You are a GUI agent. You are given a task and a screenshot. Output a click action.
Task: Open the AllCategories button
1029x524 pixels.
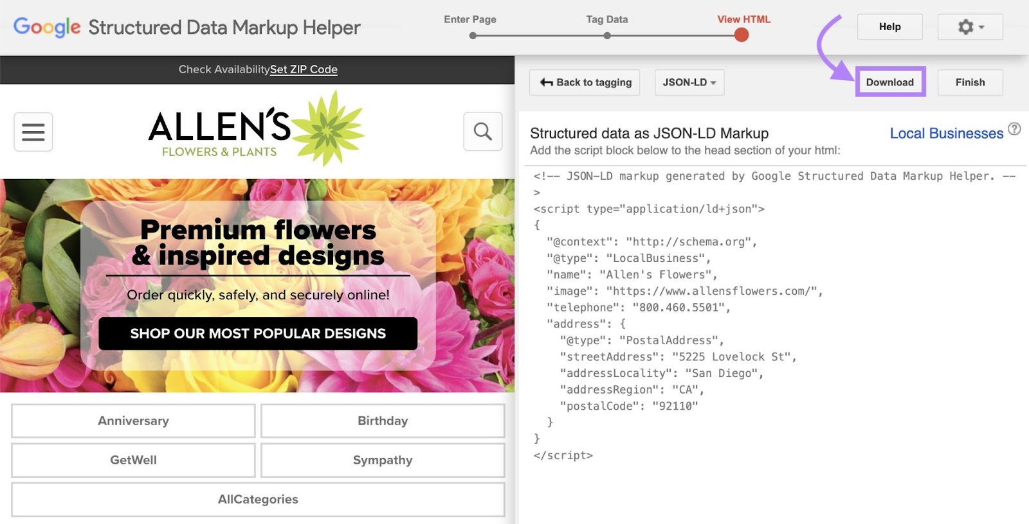coord(258,499)
